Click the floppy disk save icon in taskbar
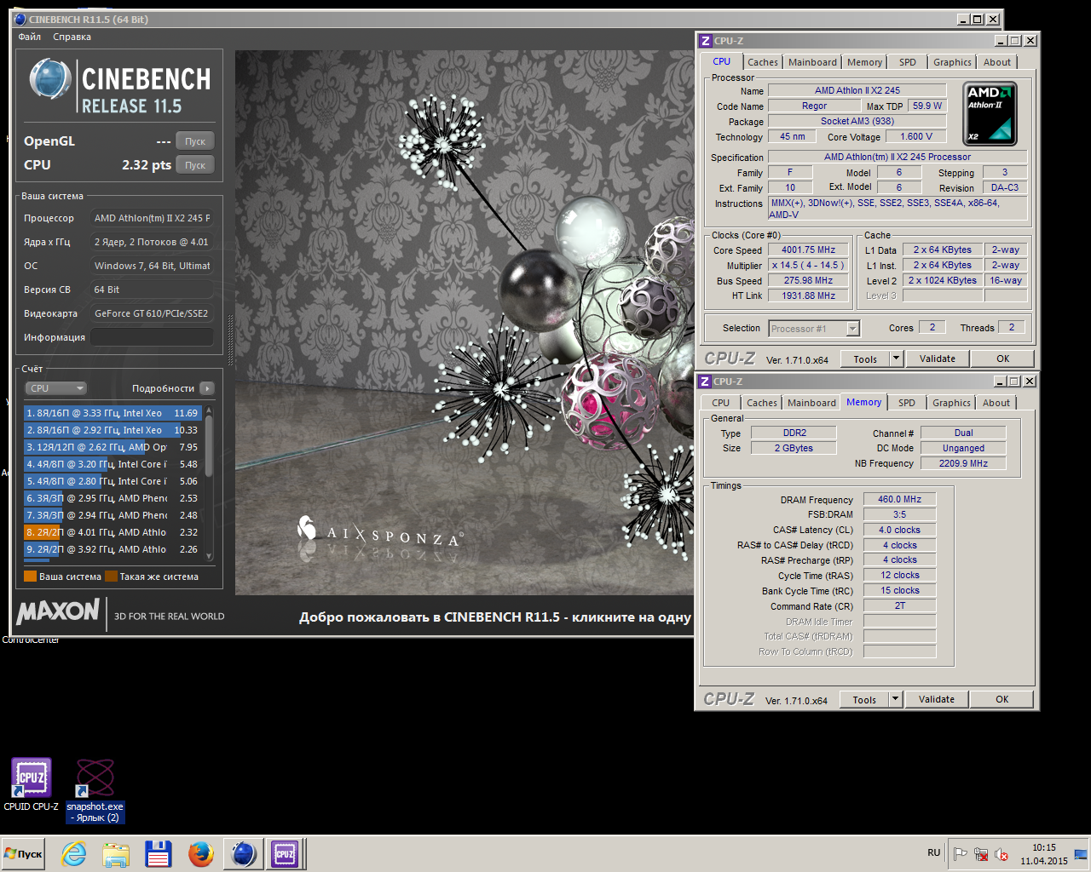This screenshot has height=872, width=1091. (x=159, y=853)
